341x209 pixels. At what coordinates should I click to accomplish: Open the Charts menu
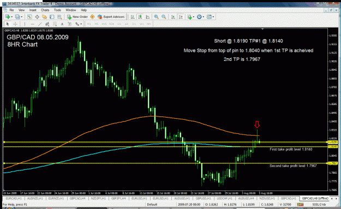45,10
